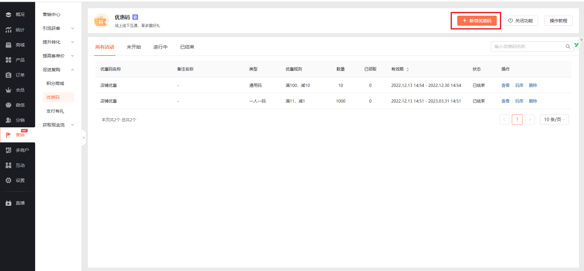Open the 订单 orders icon
The image size is (584, 271).
8,75
